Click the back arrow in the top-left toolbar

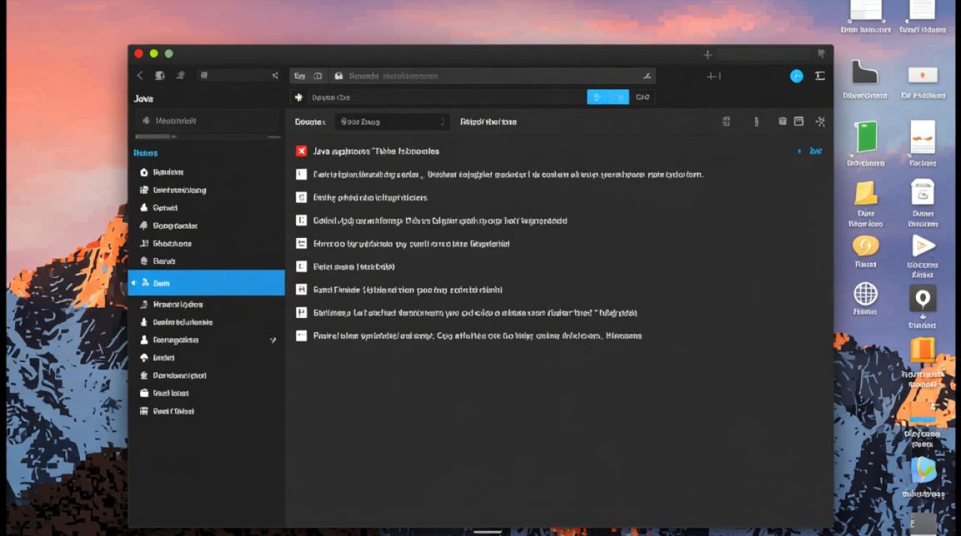click(140, 76)
